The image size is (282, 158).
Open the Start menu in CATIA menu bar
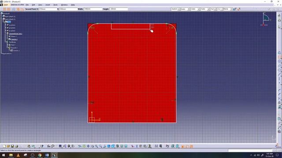point(6,5)
